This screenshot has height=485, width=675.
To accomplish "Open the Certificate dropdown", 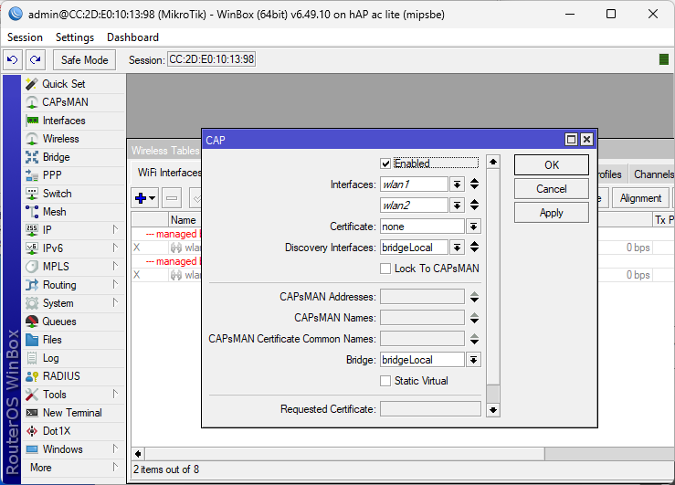I will click(x=473, y=227).
